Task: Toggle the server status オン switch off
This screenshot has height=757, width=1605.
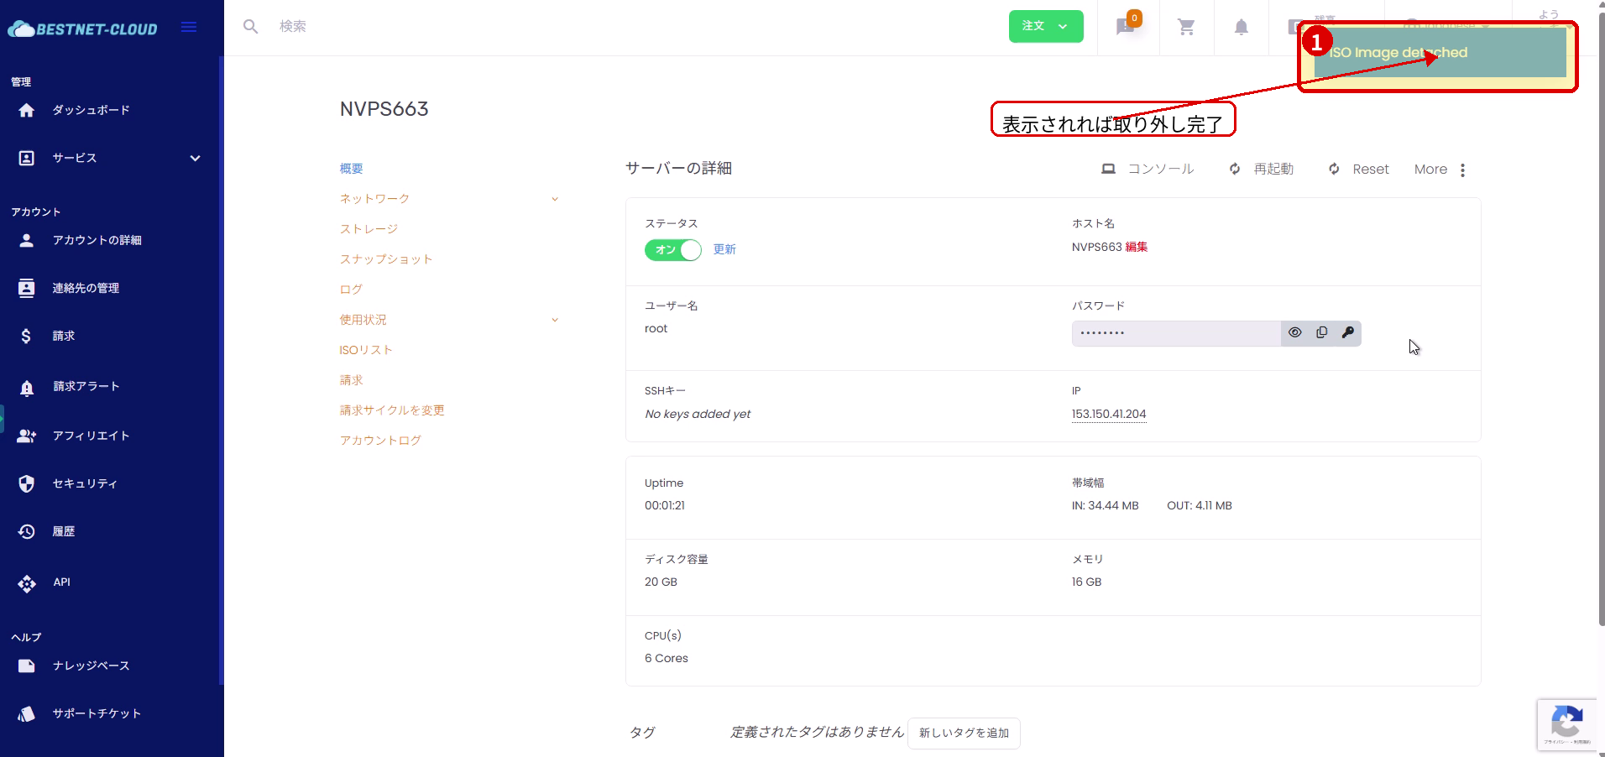Action: [672, 249]
